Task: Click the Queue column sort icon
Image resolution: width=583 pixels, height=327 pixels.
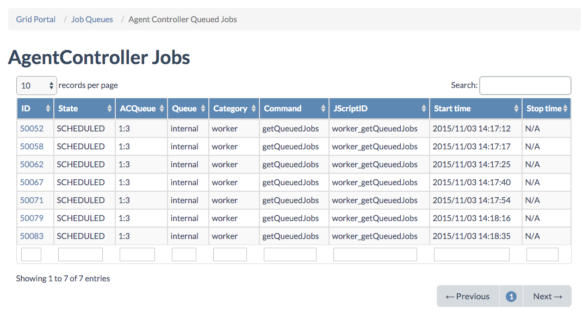Action: click(x=203, y=109)
